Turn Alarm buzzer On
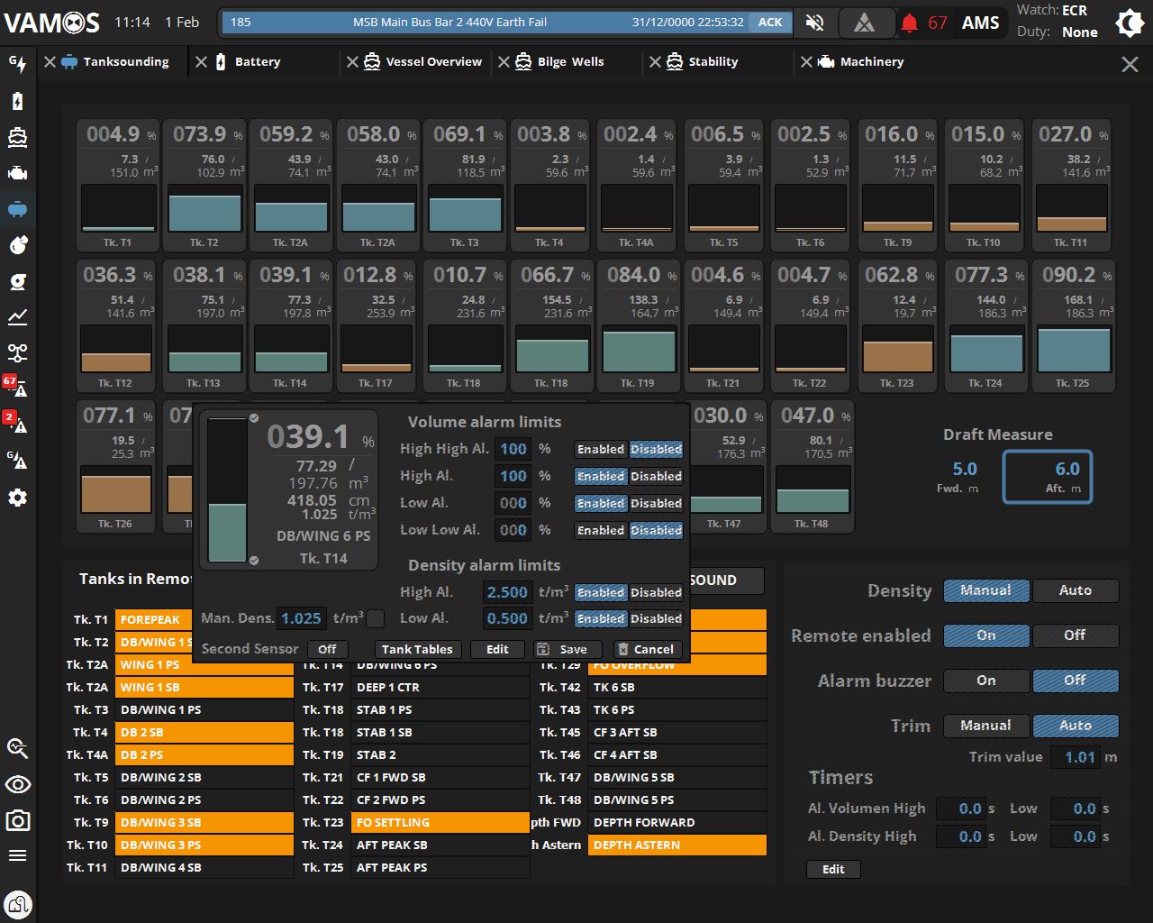Image resolution: width=1153 pixels, height=923 pixels. pos(986,681)
